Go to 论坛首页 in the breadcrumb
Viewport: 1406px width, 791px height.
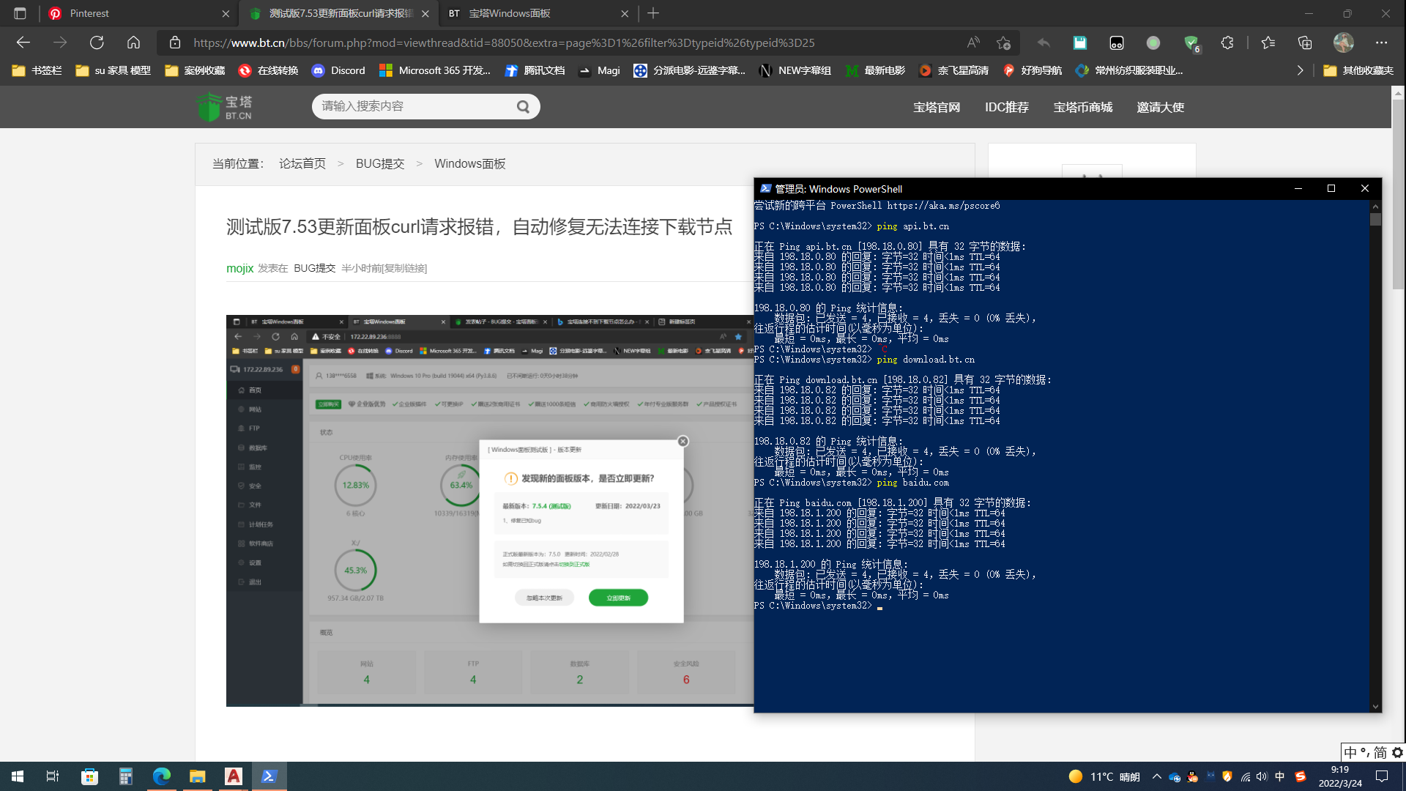point(302,163)
